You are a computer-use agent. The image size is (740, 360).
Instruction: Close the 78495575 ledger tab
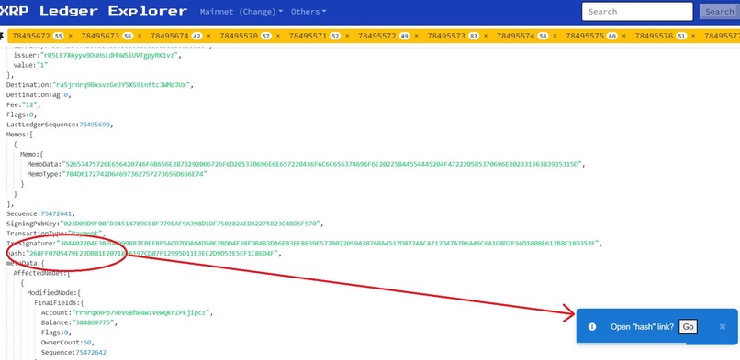(624, 36)
